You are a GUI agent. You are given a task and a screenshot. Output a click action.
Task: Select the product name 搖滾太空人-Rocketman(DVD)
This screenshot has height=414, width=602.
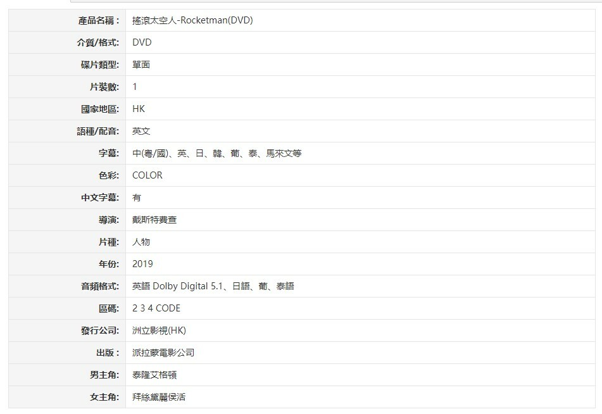192,20
